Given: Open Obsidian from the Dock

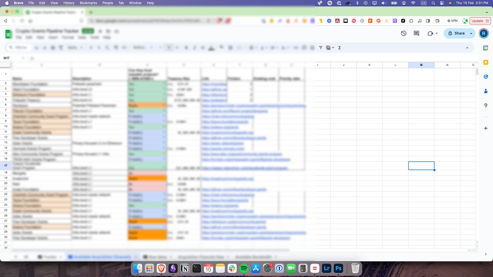Looking at the screenshot, I should pos(173,269).
